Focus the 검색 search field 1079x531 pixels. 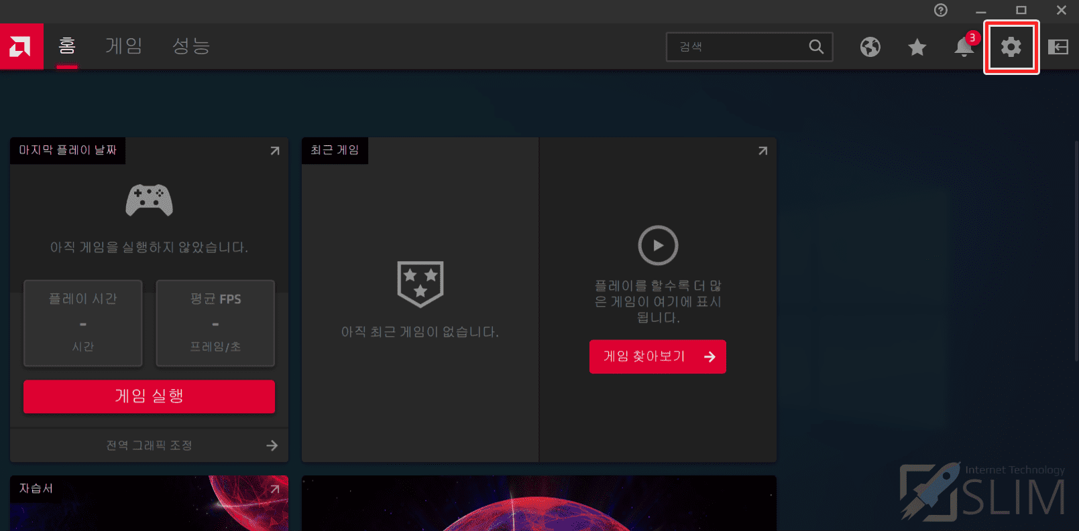coord(749,47)
